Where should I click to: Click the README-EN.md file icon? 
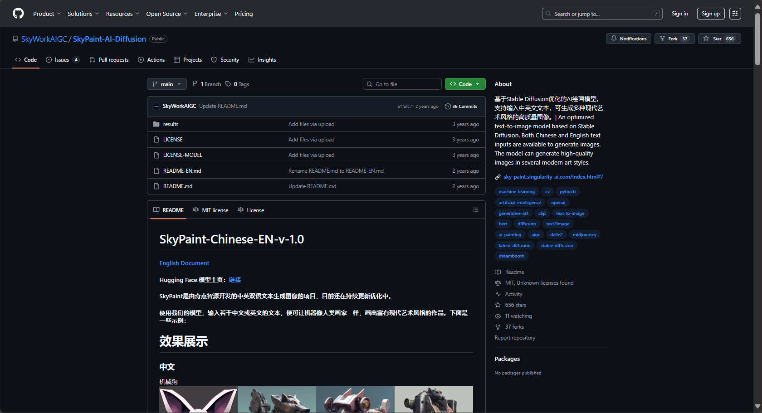pos(156,171)
